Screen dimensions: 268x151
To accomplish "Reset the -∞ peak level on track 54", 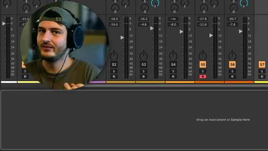I will point(173,19).
